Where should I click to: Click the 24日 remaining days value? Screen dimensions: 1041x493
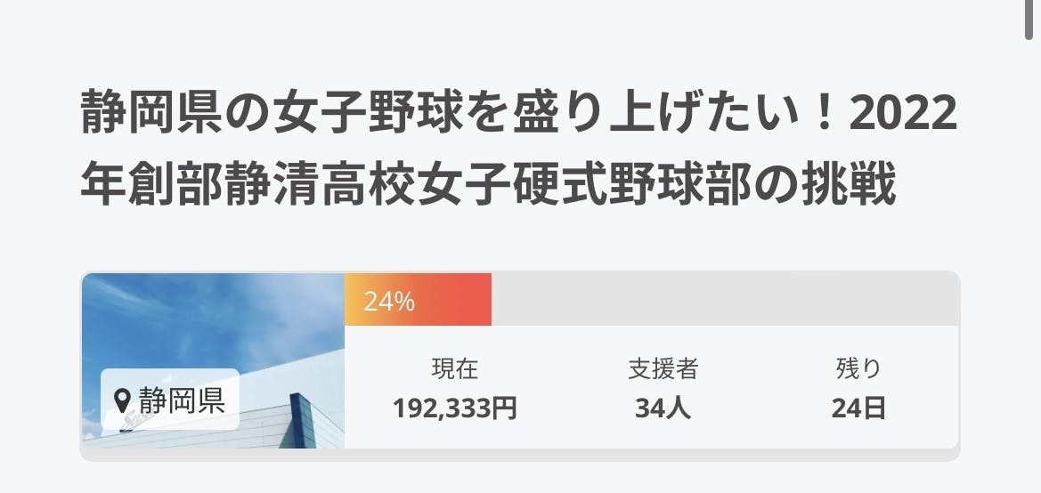click(858, 408)
